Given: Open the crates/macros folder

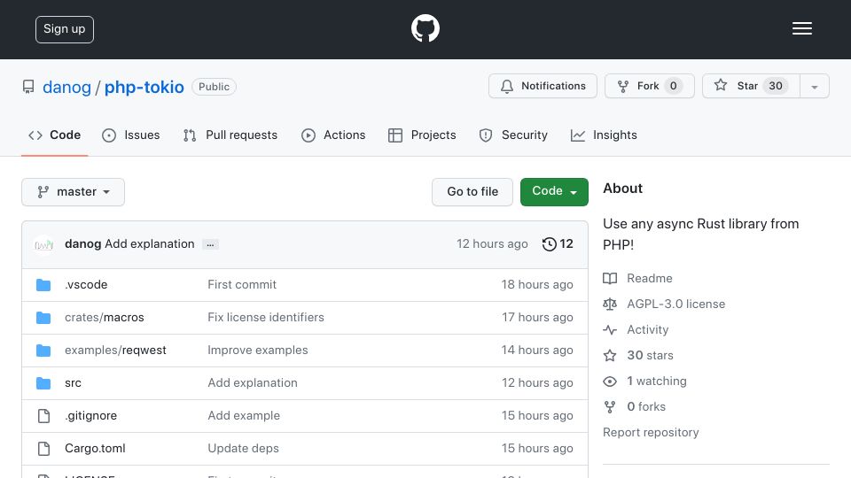Looking at the screenshot, I should click(105, 318).
